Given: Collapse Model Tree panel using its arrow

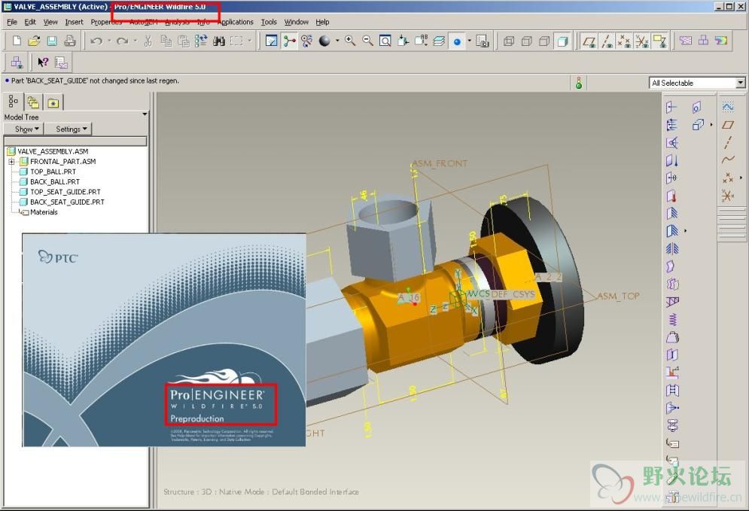Looking at the screenshot, I should click(x=145, y=114).
